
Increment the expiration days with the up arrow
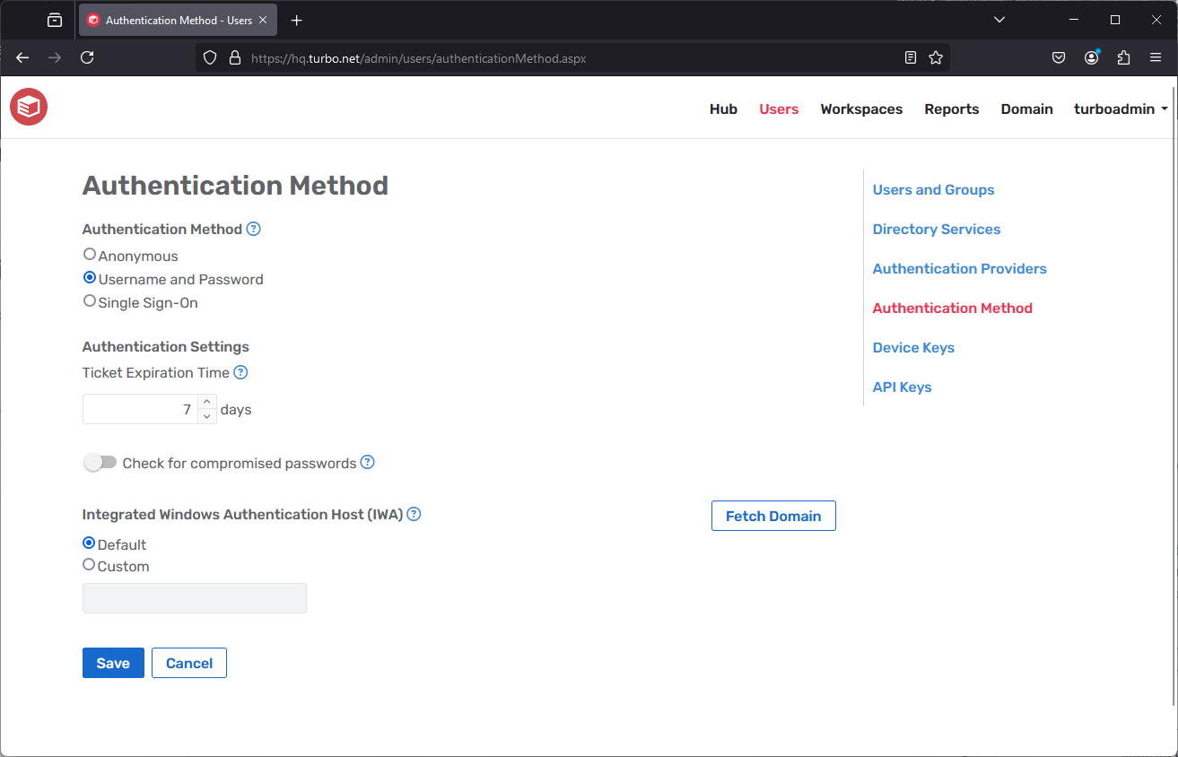pos(206,402)
